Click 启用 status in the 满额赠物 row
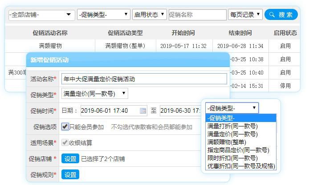The width and height of the screenshot is (309, 185). coord(285,46)
